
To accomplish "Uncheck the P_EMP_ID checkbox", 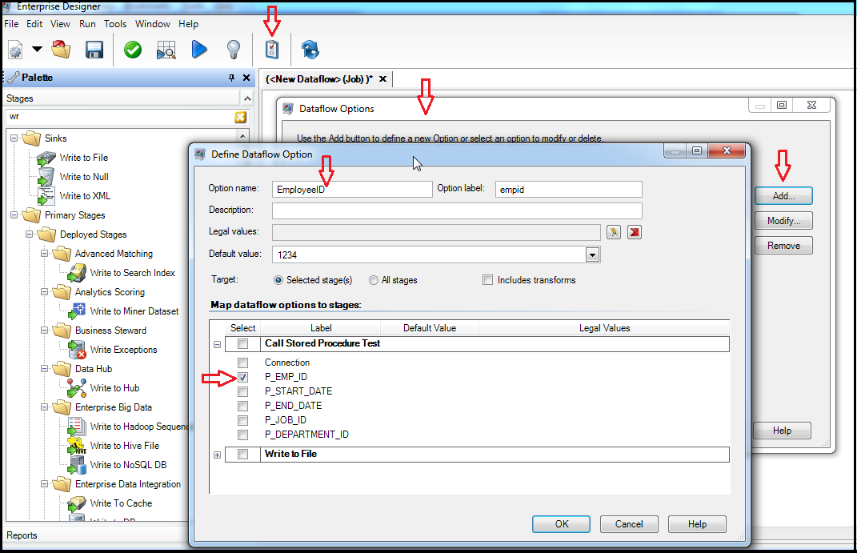I will [x=242, y=377].
